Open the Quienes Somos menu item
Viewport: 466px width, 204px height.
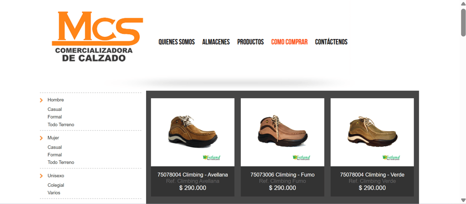(177, 42)
